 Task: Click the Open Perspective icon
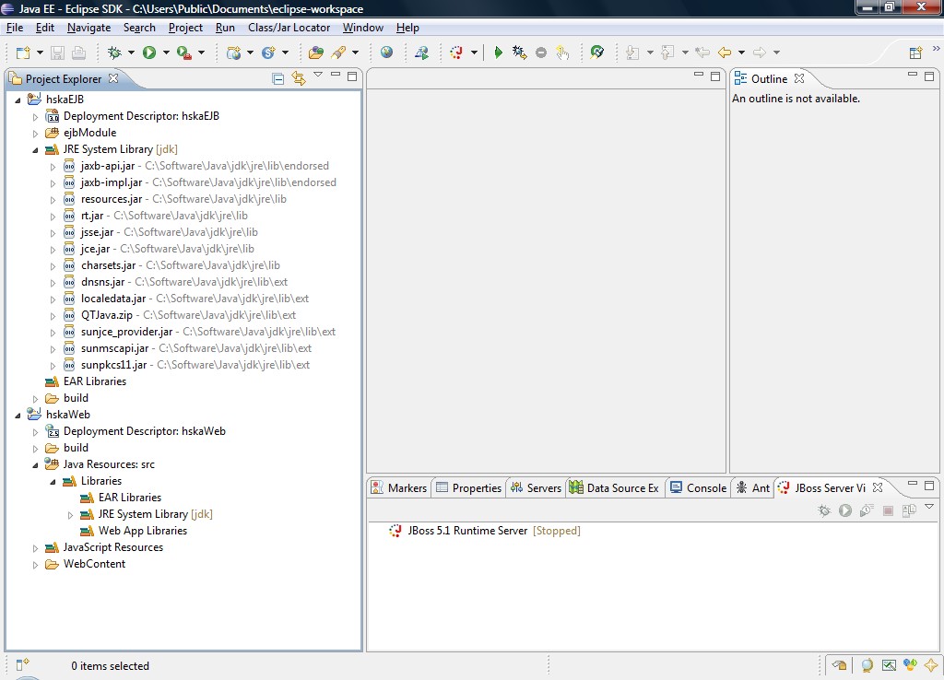click(x=915, y=53)
